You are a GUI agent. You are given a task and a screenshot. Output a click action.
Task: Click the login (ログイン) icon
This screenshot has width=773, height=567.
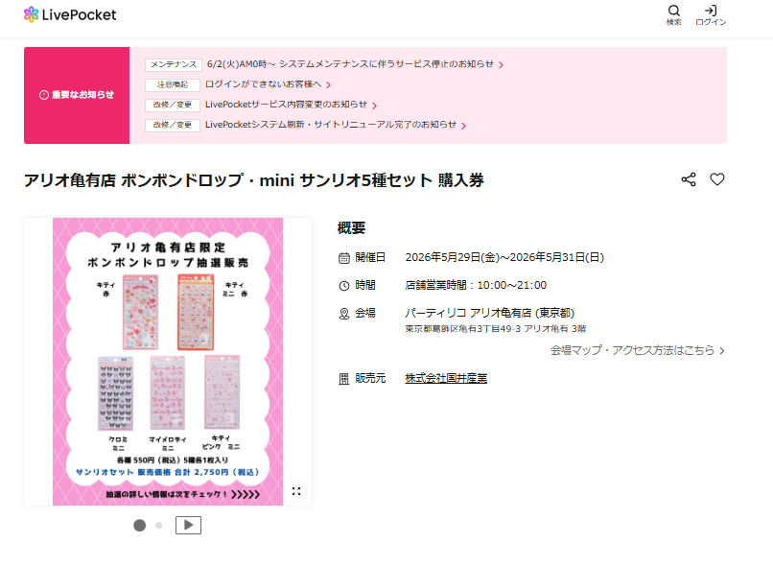[x=711, y=15]
